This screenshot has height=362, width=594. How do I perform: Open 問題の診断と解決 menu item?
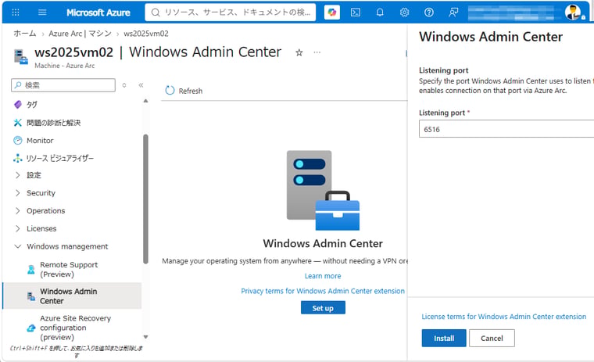click(53, 123)
